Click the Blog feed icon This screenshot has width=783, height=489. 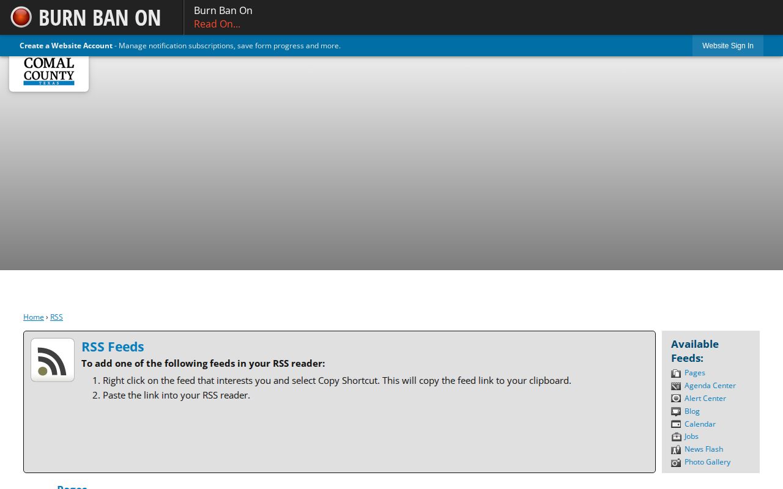[x=676, y=411]
